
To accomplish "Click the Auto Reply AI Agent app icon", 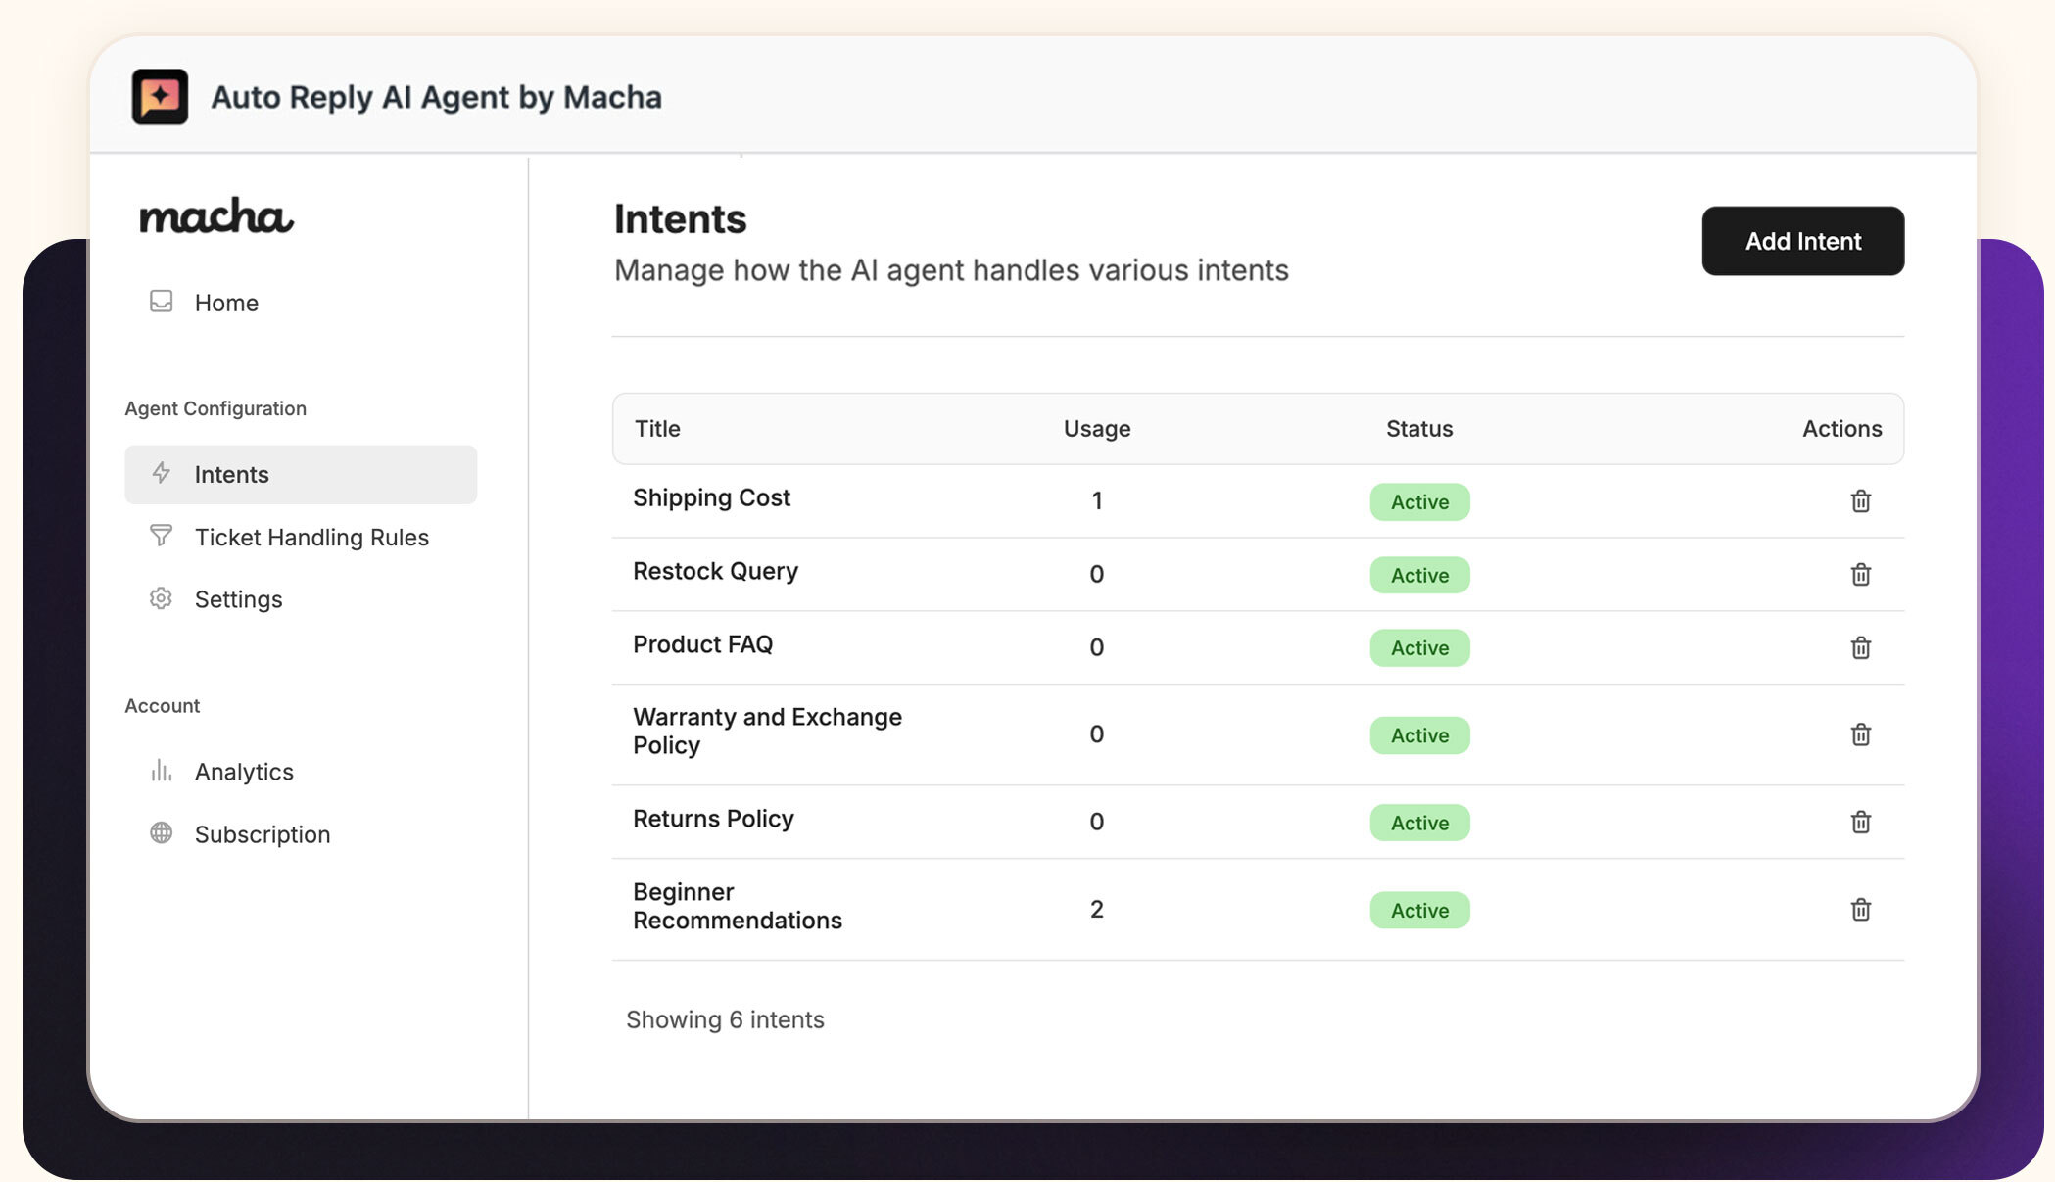I will 162,97.
